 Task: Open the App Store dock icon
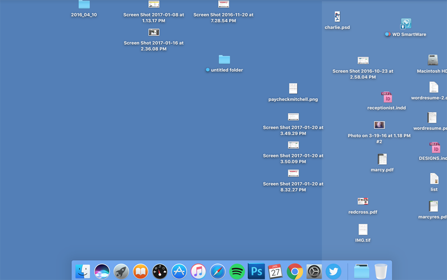click(x=179, y=271)
